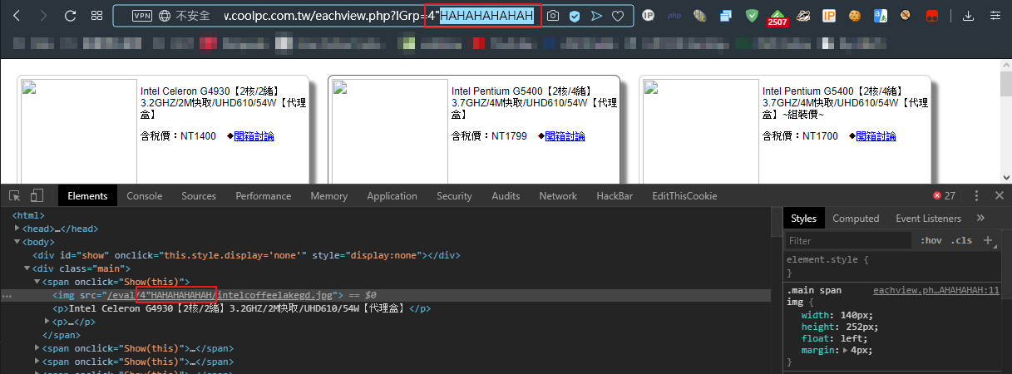Image resolution: width=1012 pixels, height=374 pixels.
Task: Open the green shield extension icon
Action: coord(752,16)
